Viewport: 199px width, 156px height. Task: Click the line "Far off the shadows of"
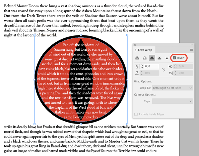(81, 45)
